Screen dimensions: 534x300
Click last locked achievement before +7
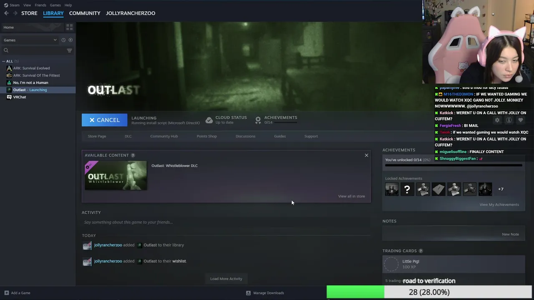(x=485, y=189)
